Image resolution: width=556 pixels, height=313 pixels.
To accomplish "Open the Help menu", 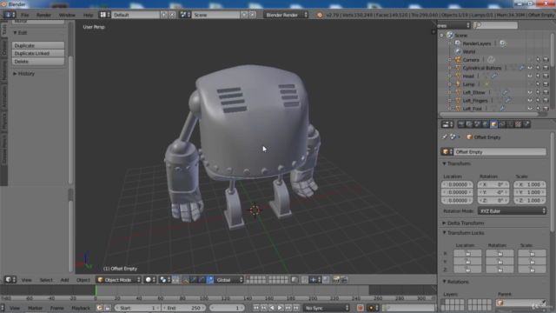I will click(x=88, y=15).
